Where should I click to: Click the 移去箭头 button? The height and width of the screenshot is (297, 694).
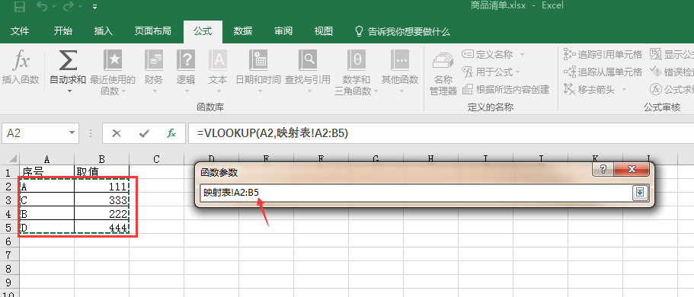(590, 89)
